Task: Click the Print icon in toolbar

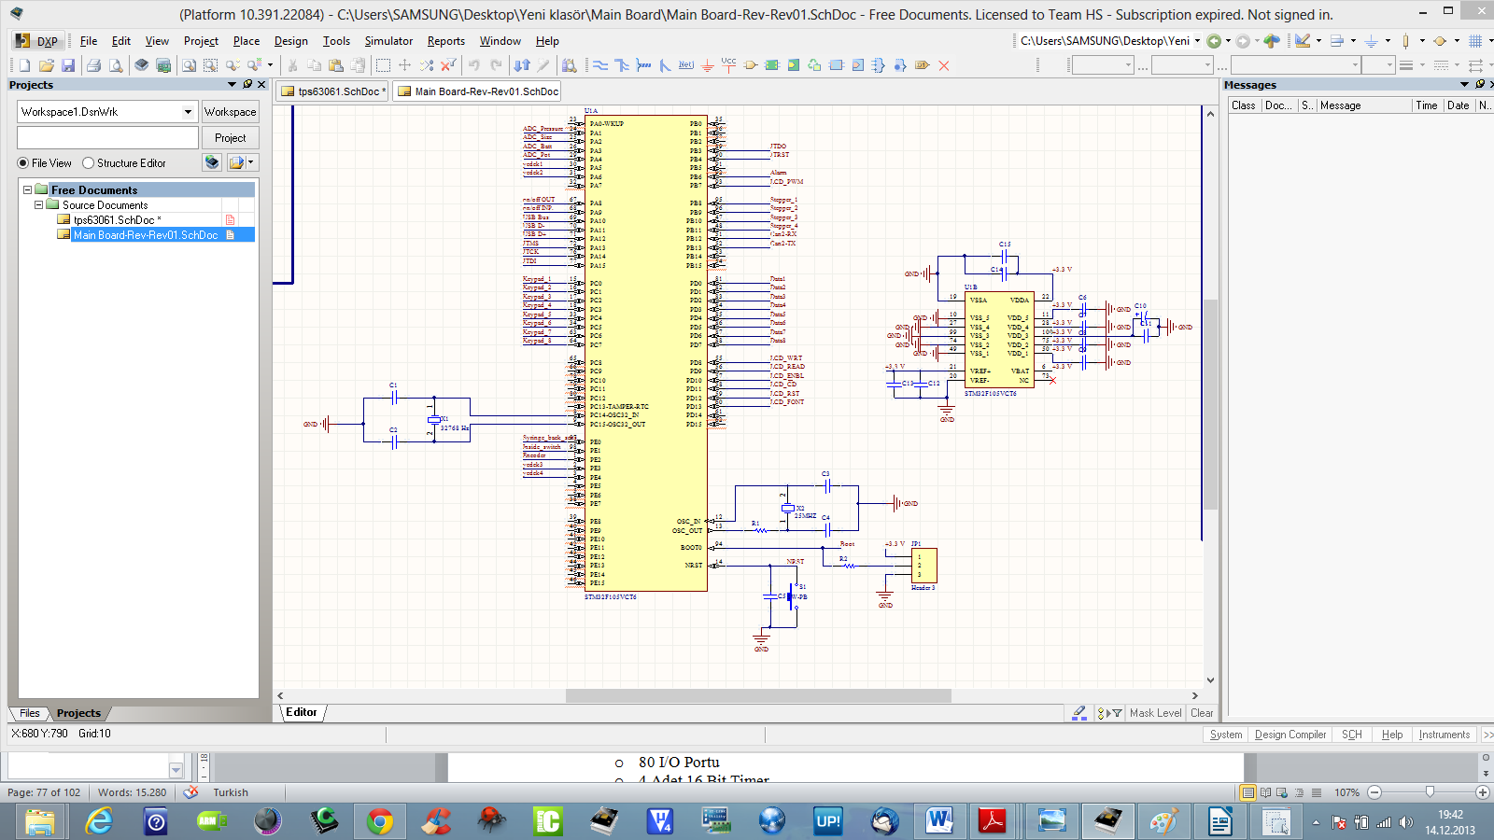Action: point(93,65)
